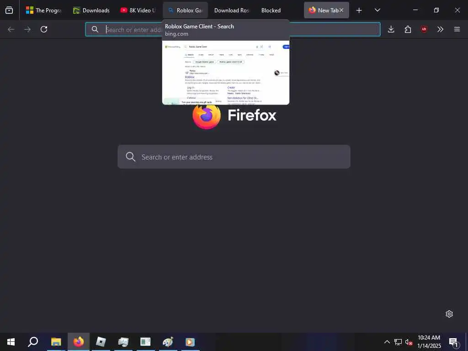The height and width of the screenshot is (351, 468).
Task: Close the New Tab tab
Action: coord(341,10)
